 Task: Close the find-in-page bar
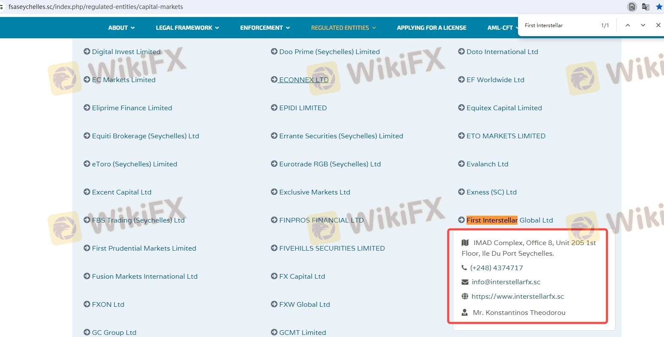[x=658, y=26]
